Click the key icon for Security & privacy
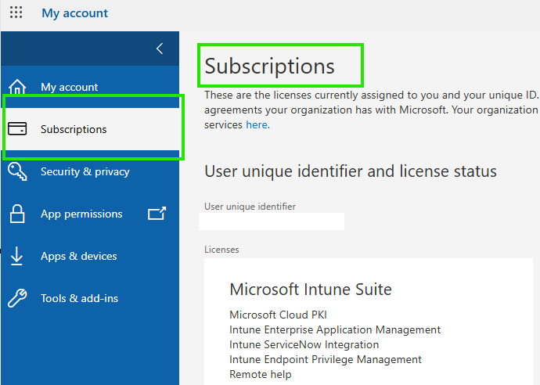The image size is (540, 385). click(17, 171)
